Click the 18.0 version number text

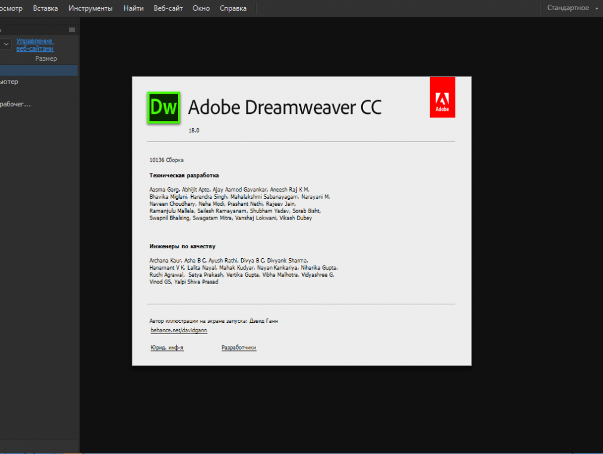(x=194, y=130)
